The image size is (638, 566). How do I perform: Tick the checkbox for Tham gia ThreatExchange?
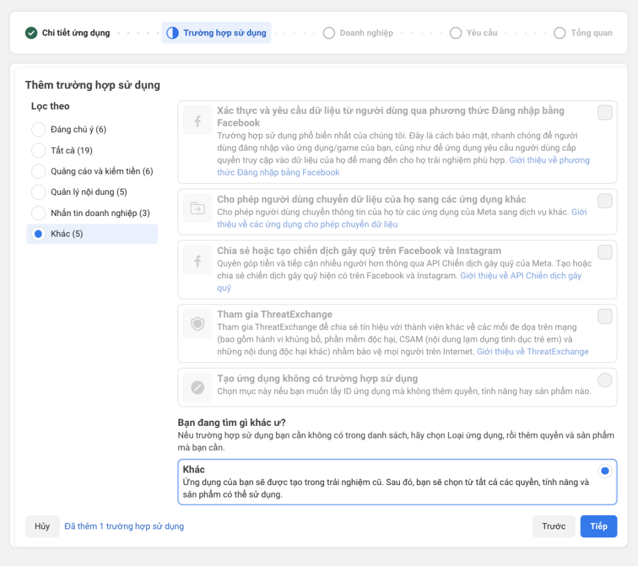pyautogui.click(x=604, y=316)
